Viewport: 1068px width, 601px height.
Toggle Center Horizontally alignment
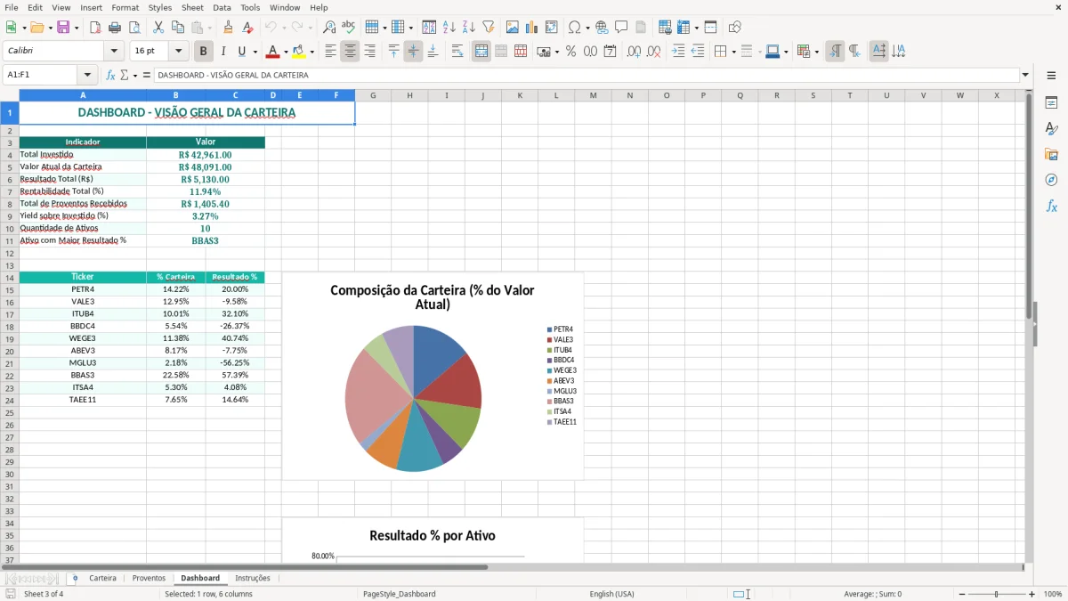pos(350,52)
